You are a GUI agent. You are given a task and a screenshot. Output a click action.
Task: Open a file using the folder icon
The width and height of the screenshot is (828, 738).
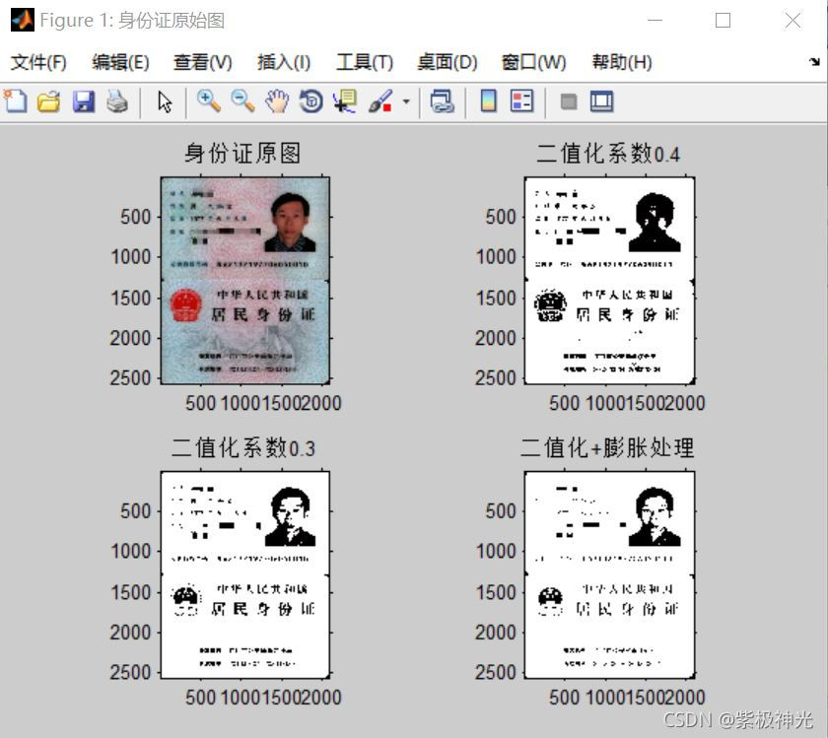48,101
